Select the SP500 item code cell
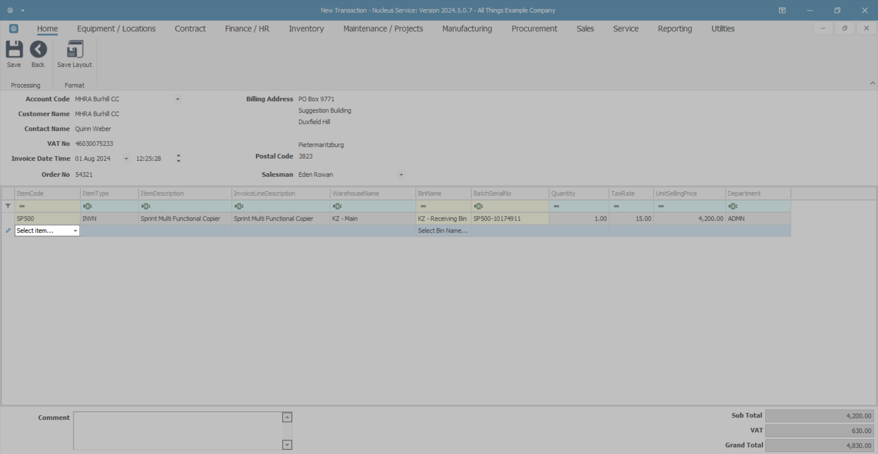 (48, 219)
